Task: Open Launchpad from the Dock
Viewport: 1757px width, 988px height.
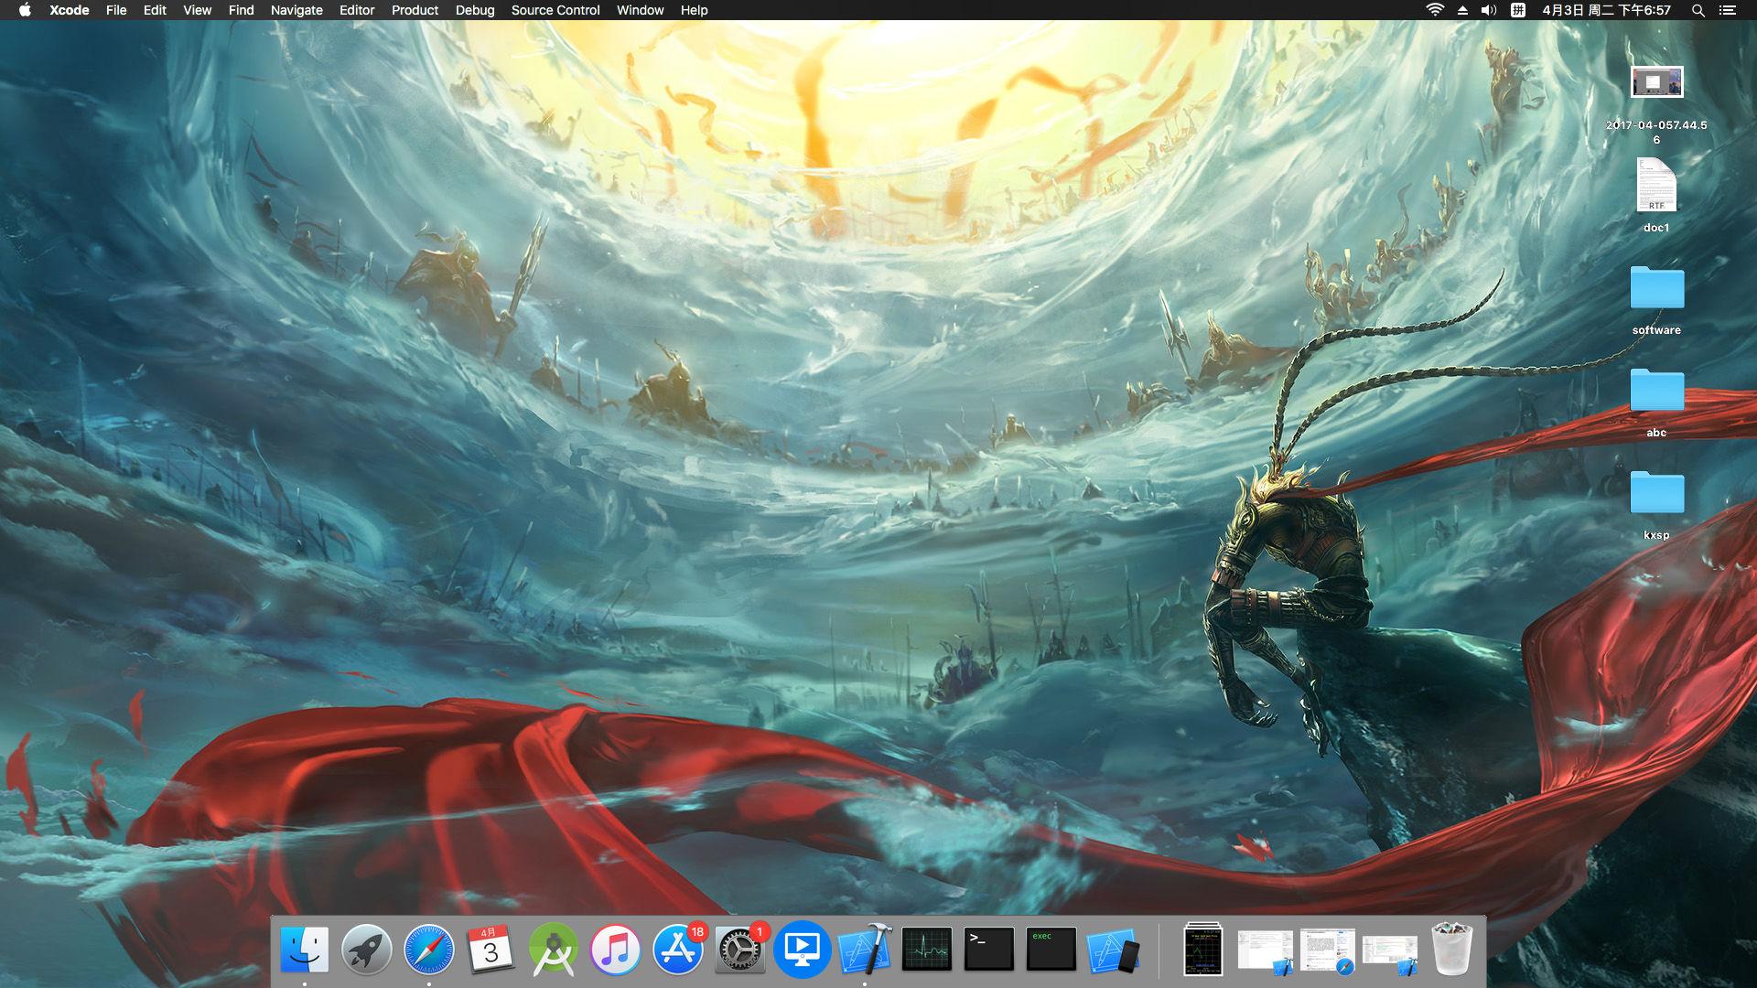Action: point(367,950)
